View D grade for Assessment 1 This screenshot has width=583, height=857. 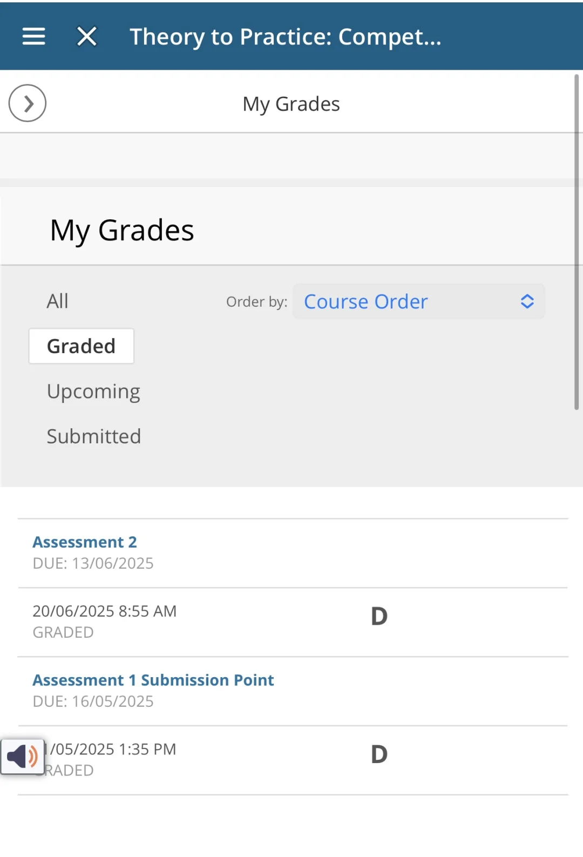379,754
